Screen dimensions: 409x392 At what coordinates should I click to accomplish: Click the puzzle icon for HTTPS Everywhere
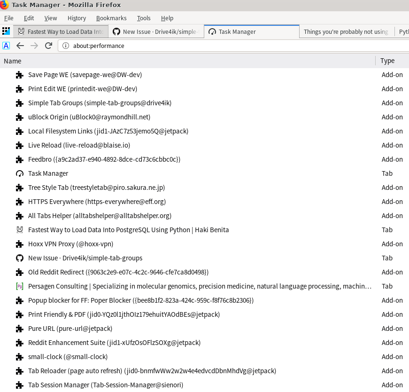(20, 202)
